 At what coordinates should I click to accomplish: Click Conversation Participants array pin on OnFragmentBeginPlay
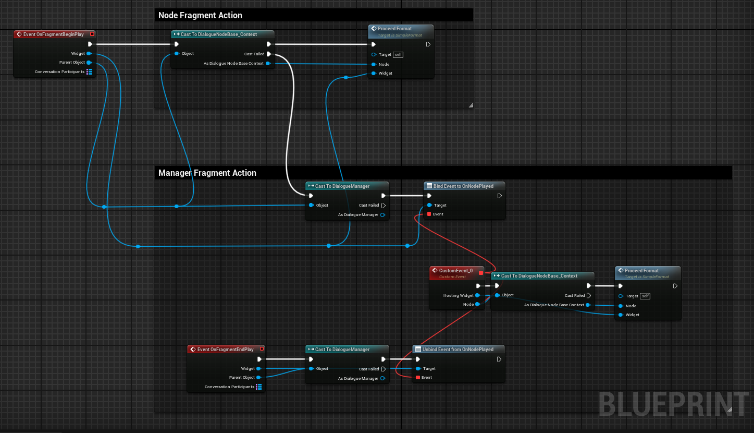point(89,72)
